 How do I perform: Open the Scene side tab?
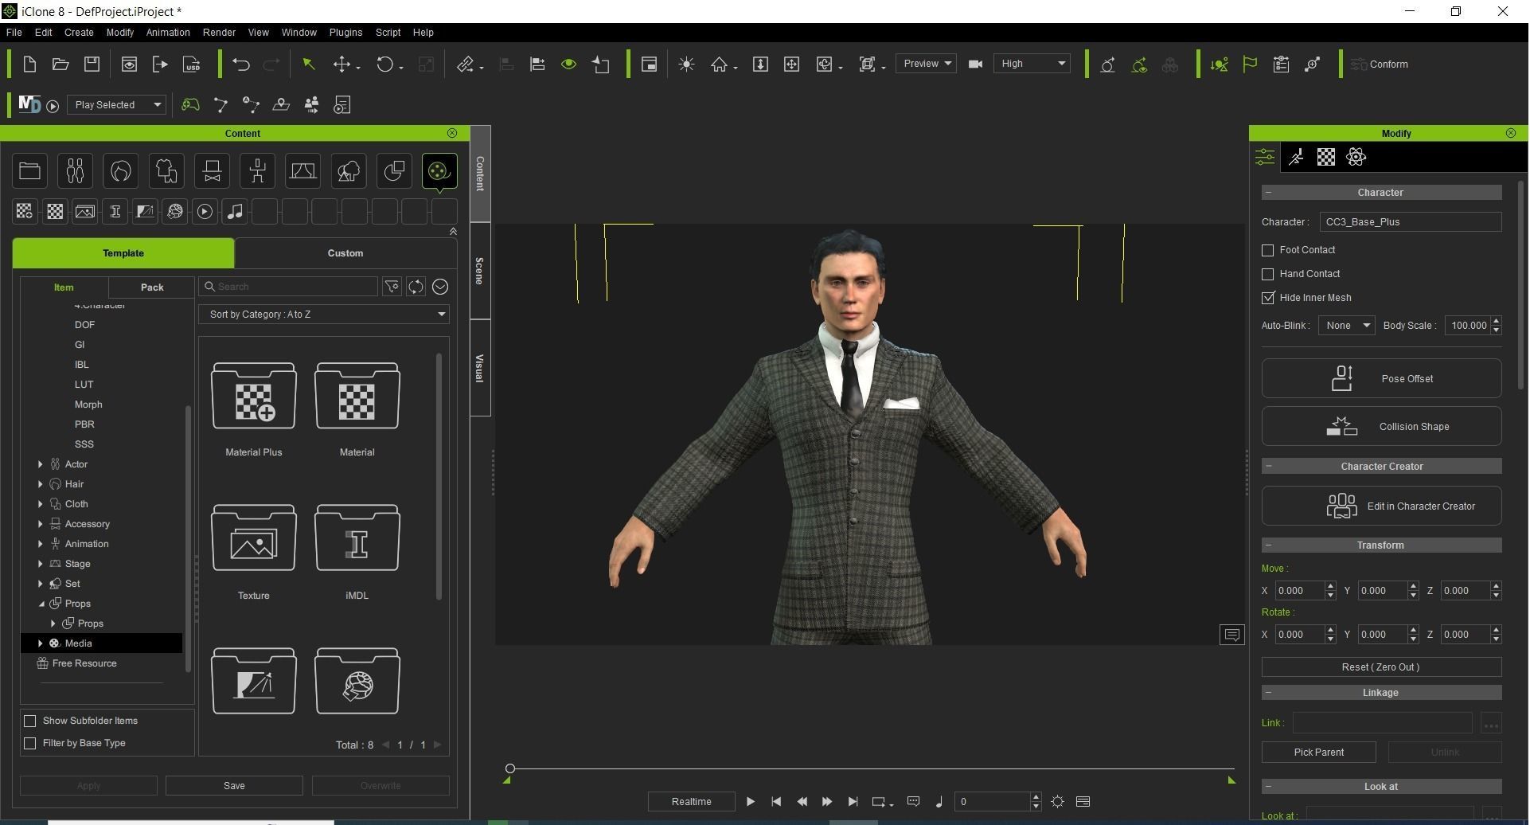tap(479, 271)
